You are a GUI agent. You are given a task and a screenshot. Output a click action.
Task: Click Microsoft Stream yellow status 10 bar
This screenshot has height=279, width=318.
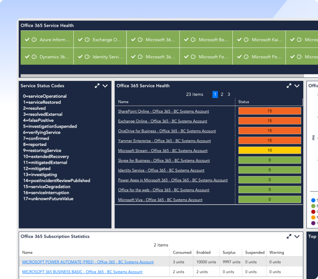click(270, 150)
